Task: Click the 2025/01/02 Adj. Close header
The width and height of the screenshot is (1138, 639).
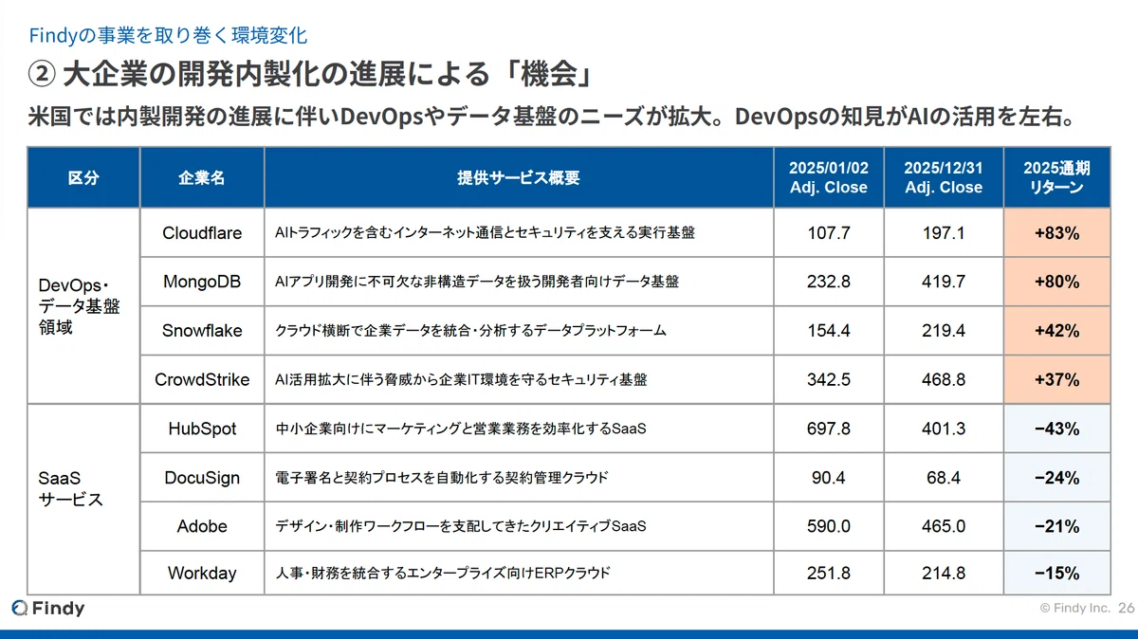Action: coord(829,177)
